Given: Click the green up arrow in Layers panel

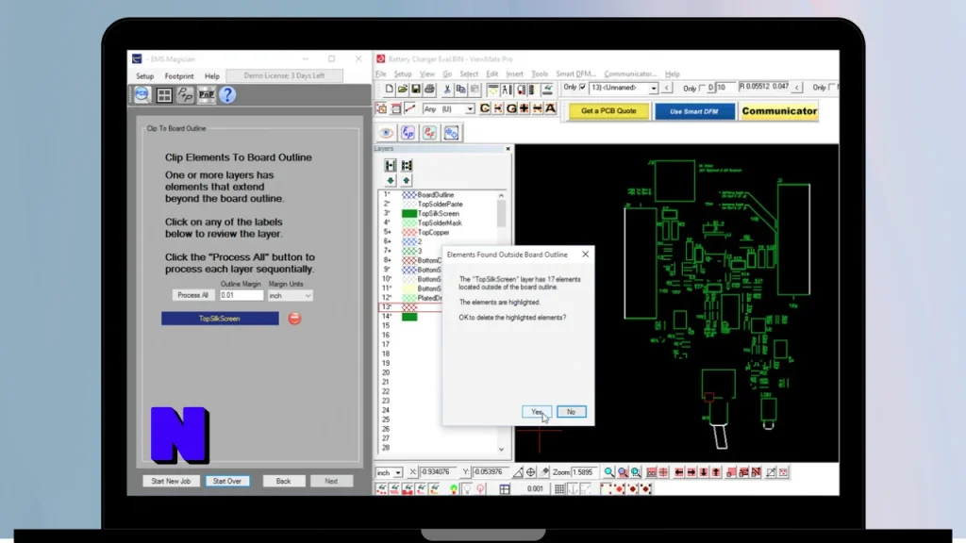Looking at the screenshot, I should pos(406,180).
